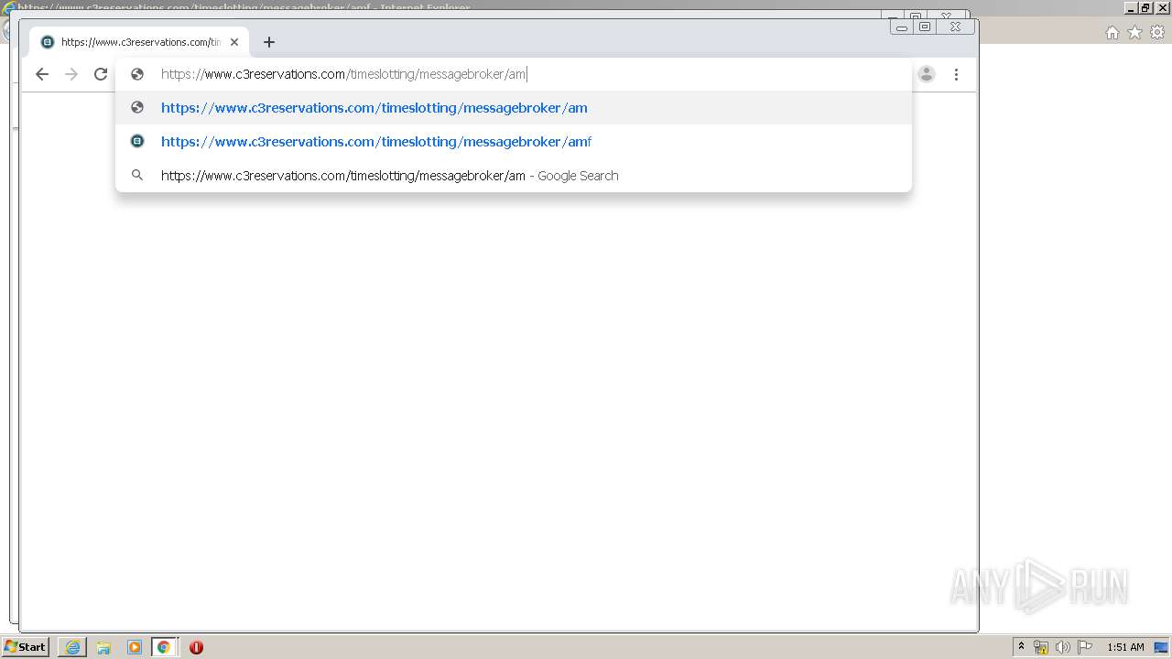Restore down the Chrome window
Image resolution: width=1172 pixels, height=659 pixels.
(925, 27)
